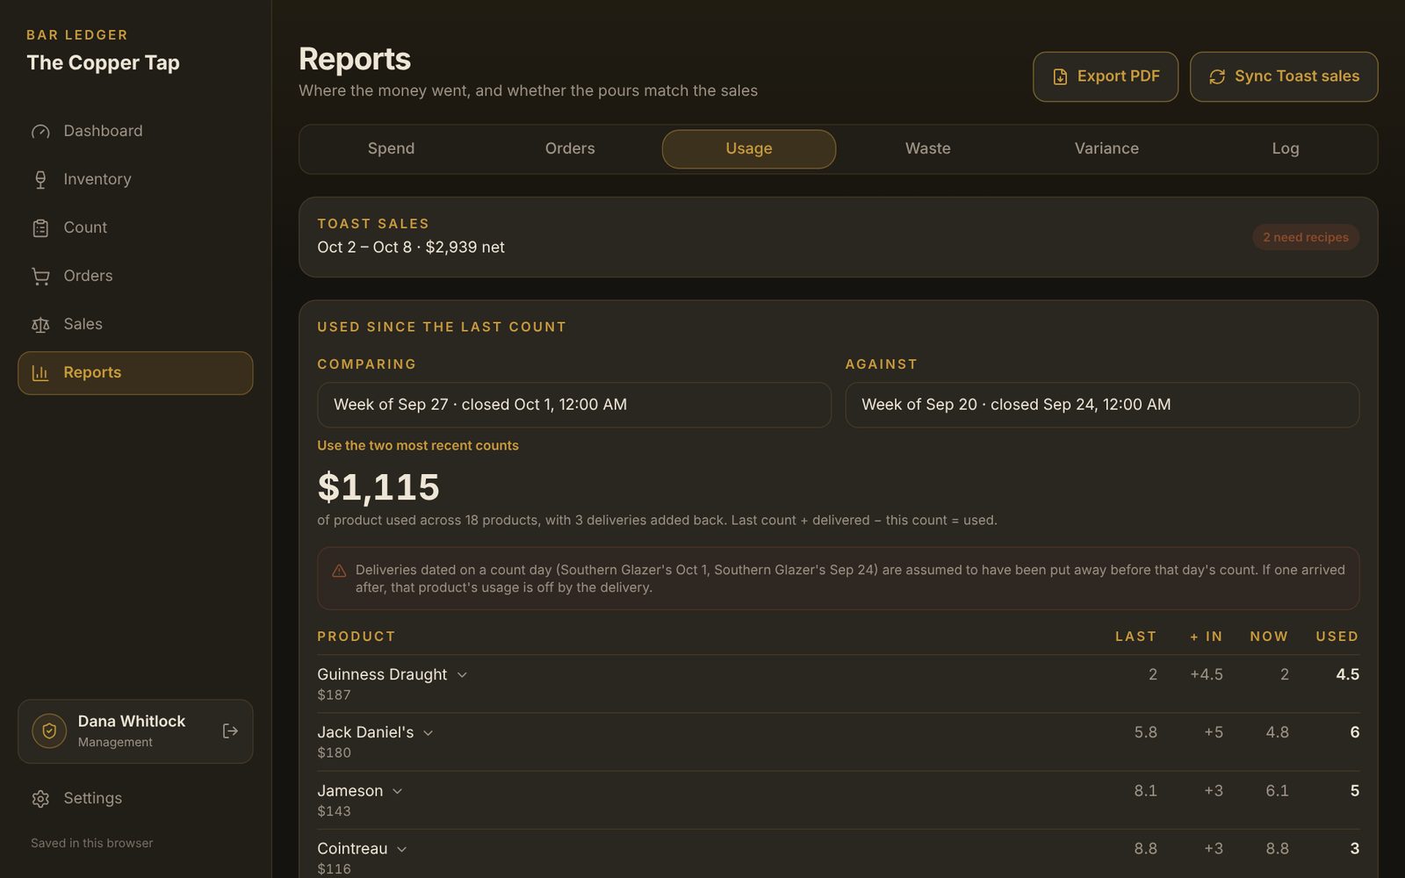Click the warning triangle in deliveries notice
Viewport: 1405px width, 878px height.
339,570
